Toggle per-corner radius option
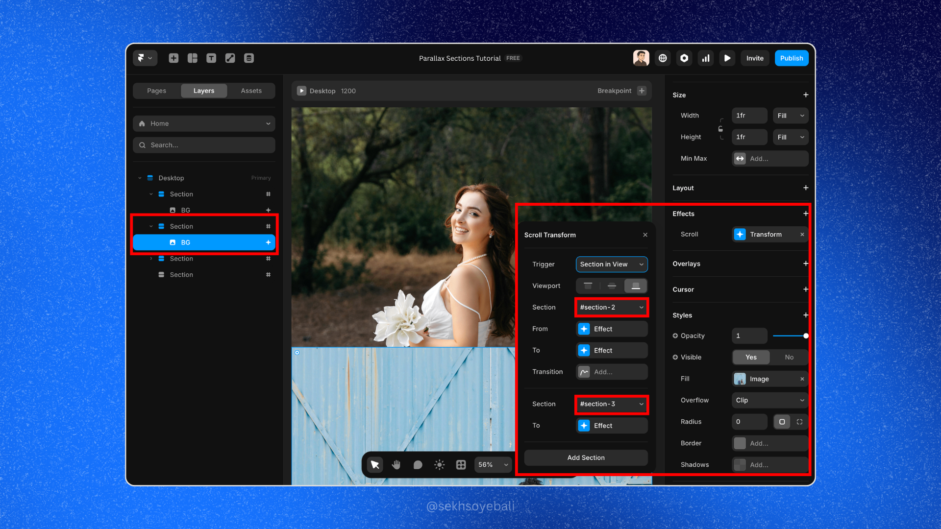The image size is (941, 529). 799,422
